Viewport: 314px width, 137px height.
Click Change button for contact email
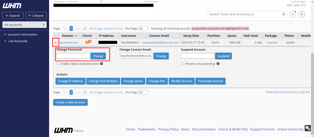pyautogui.click(x=161, y=56)
